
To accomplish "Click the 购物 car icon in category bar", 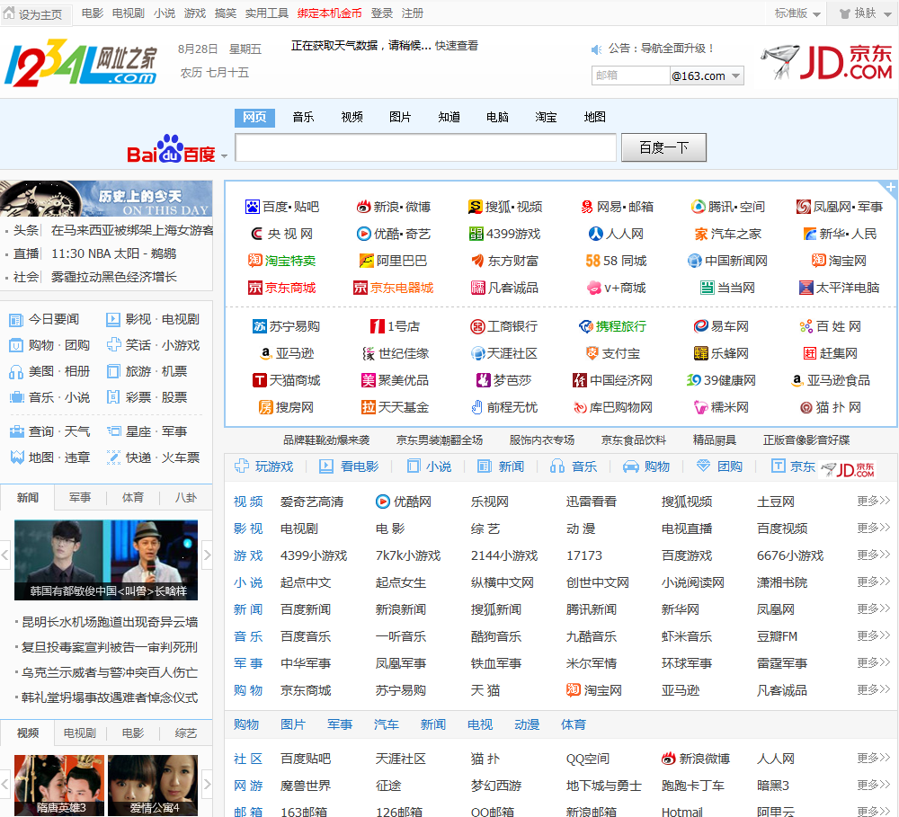I will (631, 466).
